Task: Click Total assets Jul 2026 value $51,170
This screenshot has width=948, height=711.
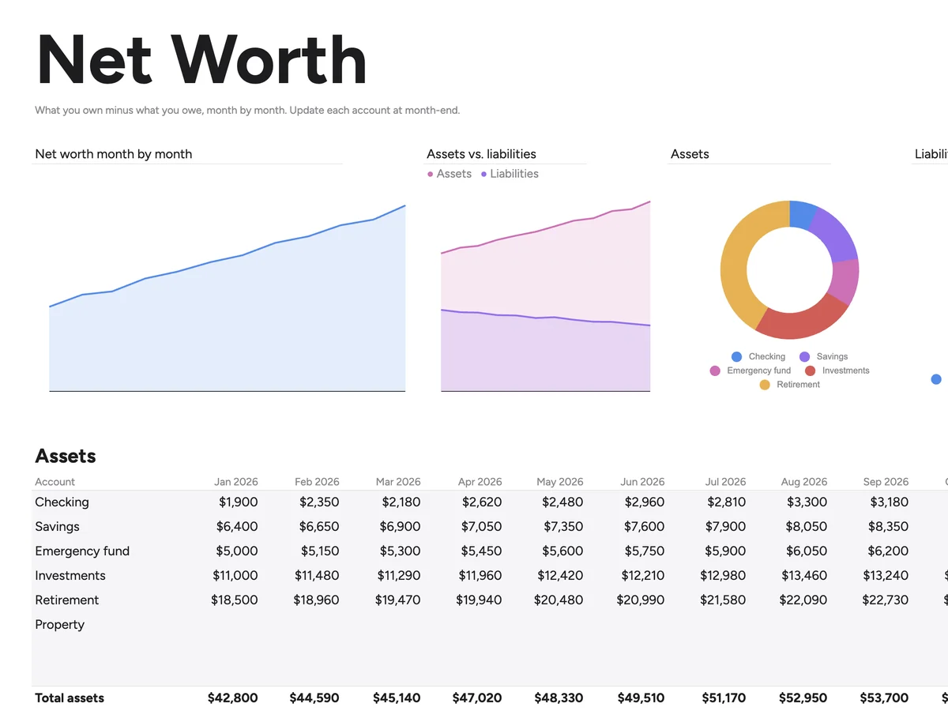Action: [724, 698]
